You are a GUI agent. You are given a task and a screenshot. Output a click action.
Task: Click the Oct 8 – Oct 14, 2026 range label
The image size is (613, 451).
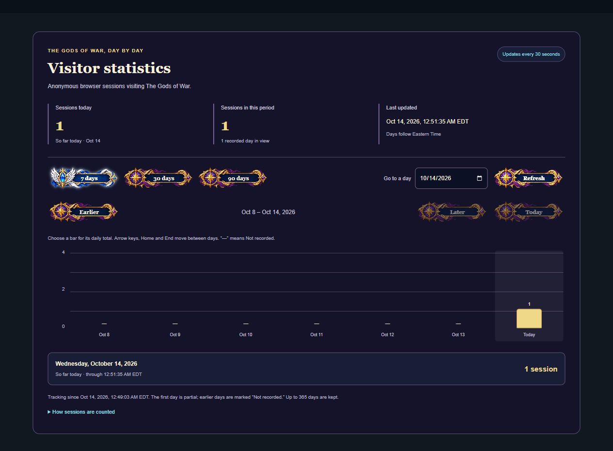[x=268, y=212]
